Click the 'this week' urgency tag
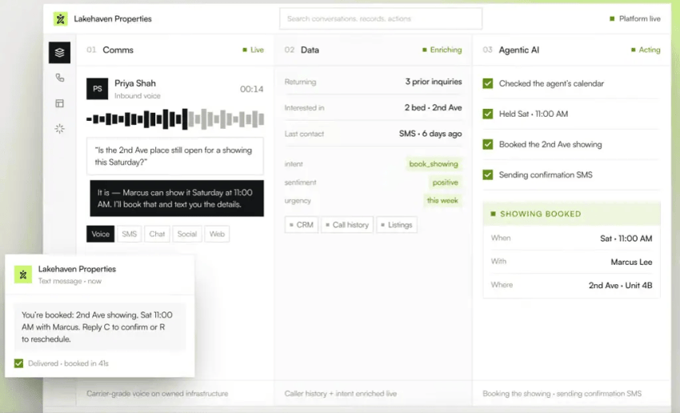 [442, 200]
